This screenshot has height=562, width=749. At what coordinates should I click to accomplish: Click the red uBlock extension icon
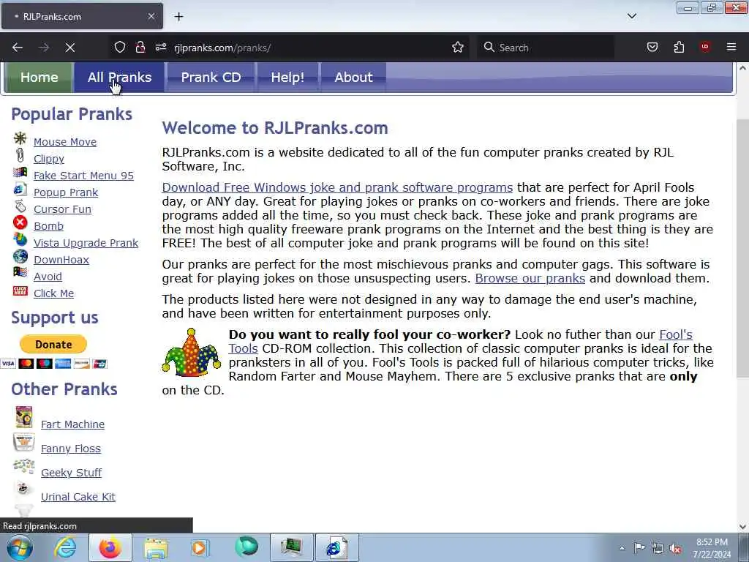[x=705, y=48]
